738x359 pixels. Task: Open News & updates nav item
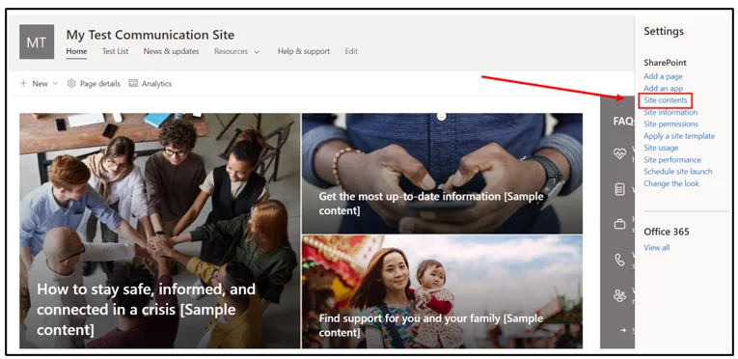172,51
